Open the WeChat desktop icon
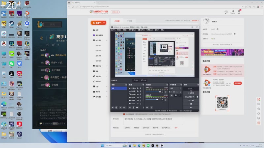This screenshot has width=264, height=148. pos(12,64)
